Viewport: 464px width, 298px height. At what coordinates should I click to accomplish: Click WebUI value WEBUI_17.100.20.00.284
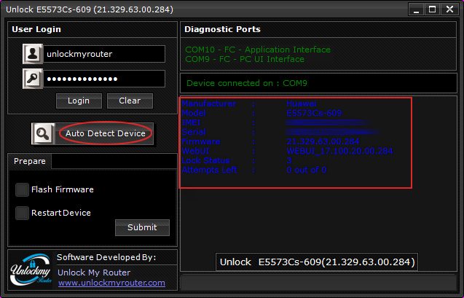pos(339,151)
